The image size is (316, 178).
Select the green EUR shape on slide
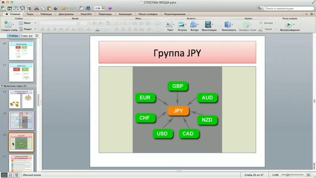145,98
